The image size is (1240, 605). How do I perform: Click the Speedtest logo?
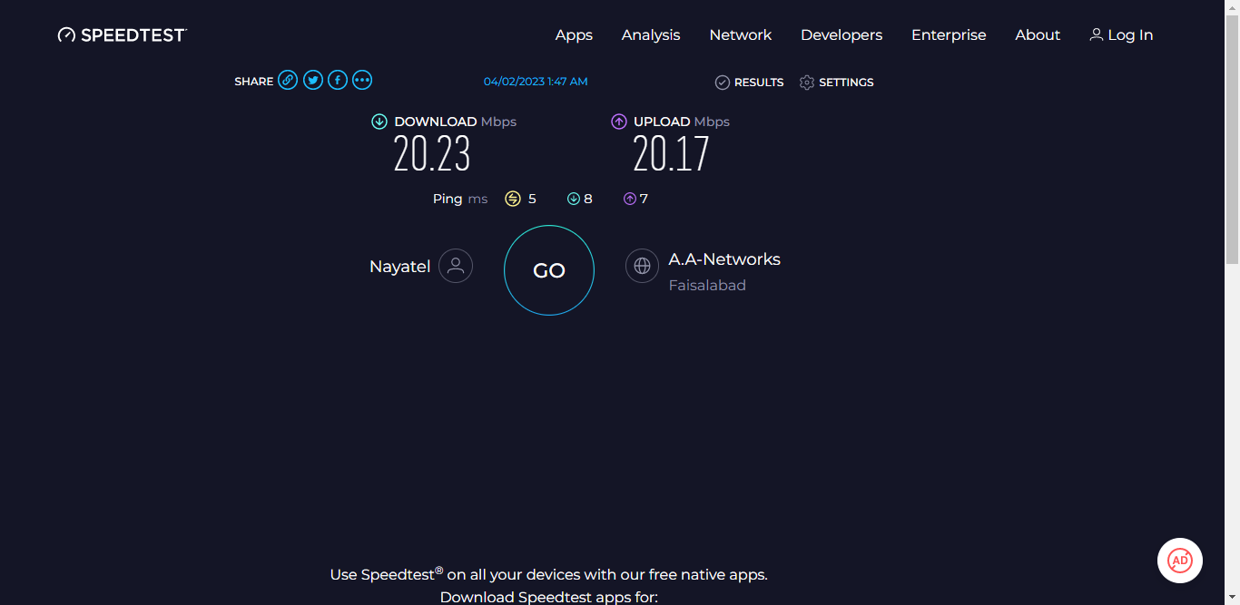tap(123, 34)
